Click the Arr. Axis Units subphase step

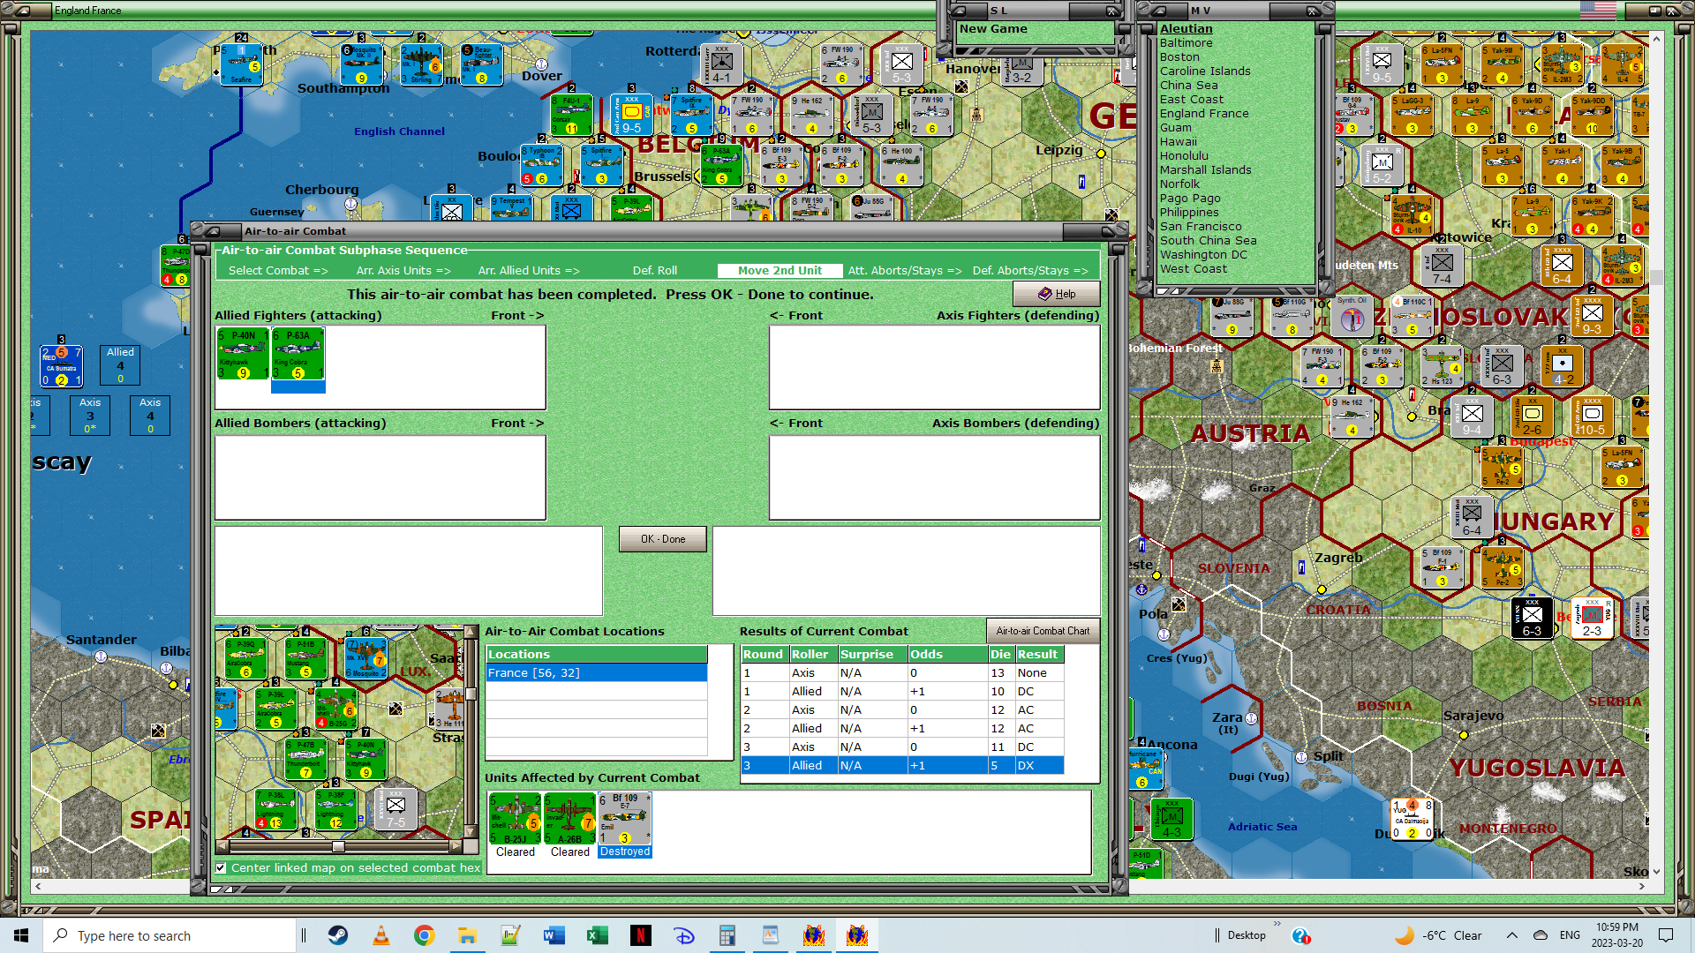tap(403, 271)
